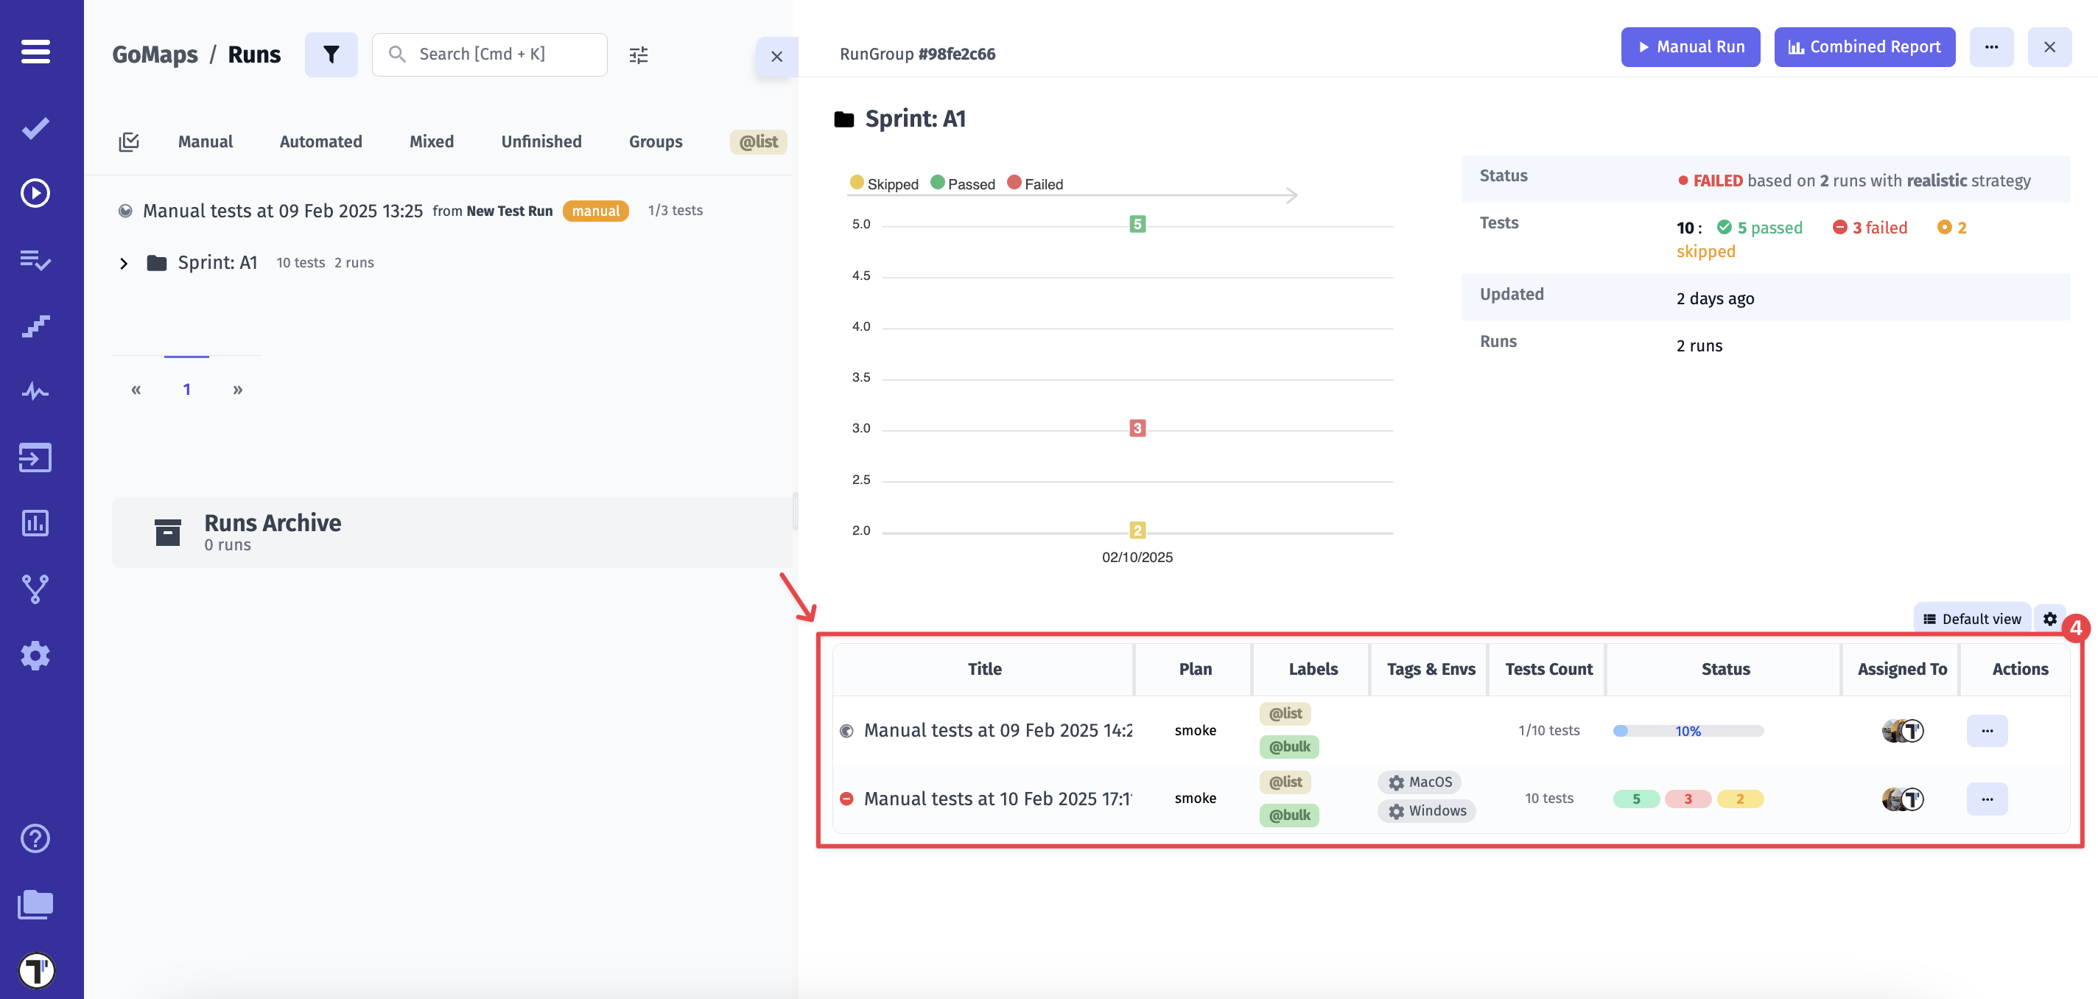Image resolution: width=2098 pixels, height=999 pixels.
Task: Click the 10% progress bar
Action: (x=1688, y=731)
